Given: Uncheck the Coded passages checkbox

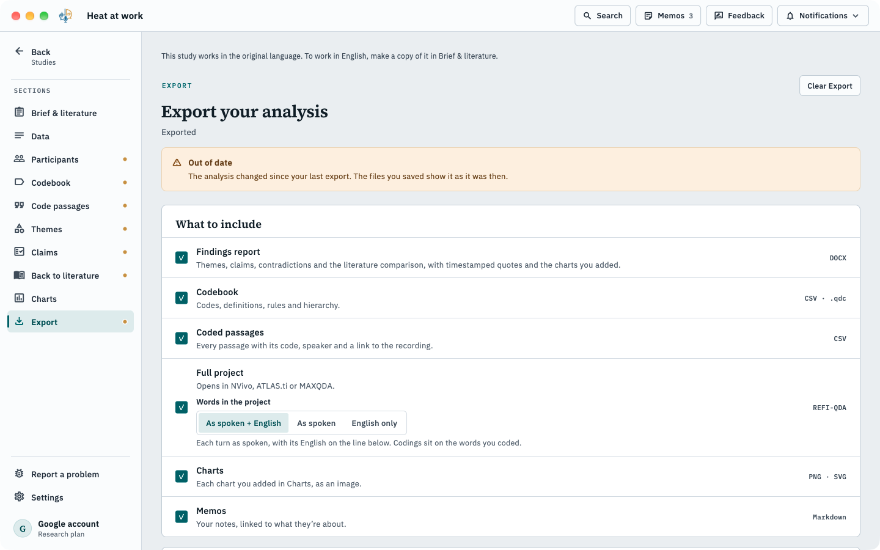Looking at the screenshot, I should click(182, 339).
